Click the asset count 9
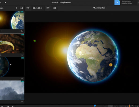 click(16, 8)
